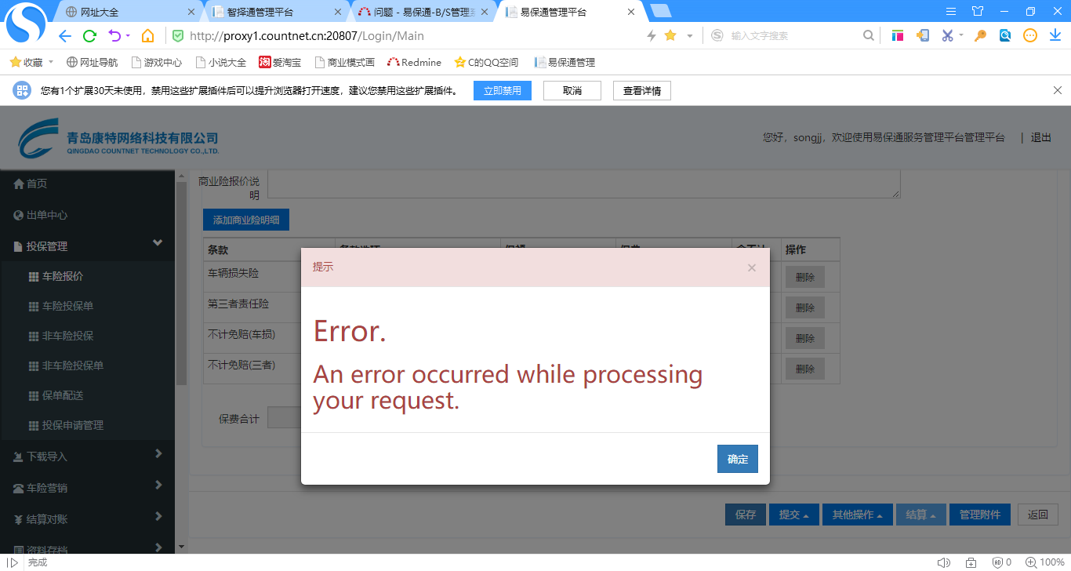The image size is (1071, 571).
Task: Click the sidebar scrollbar down arrow
Action: coord(182,547)
